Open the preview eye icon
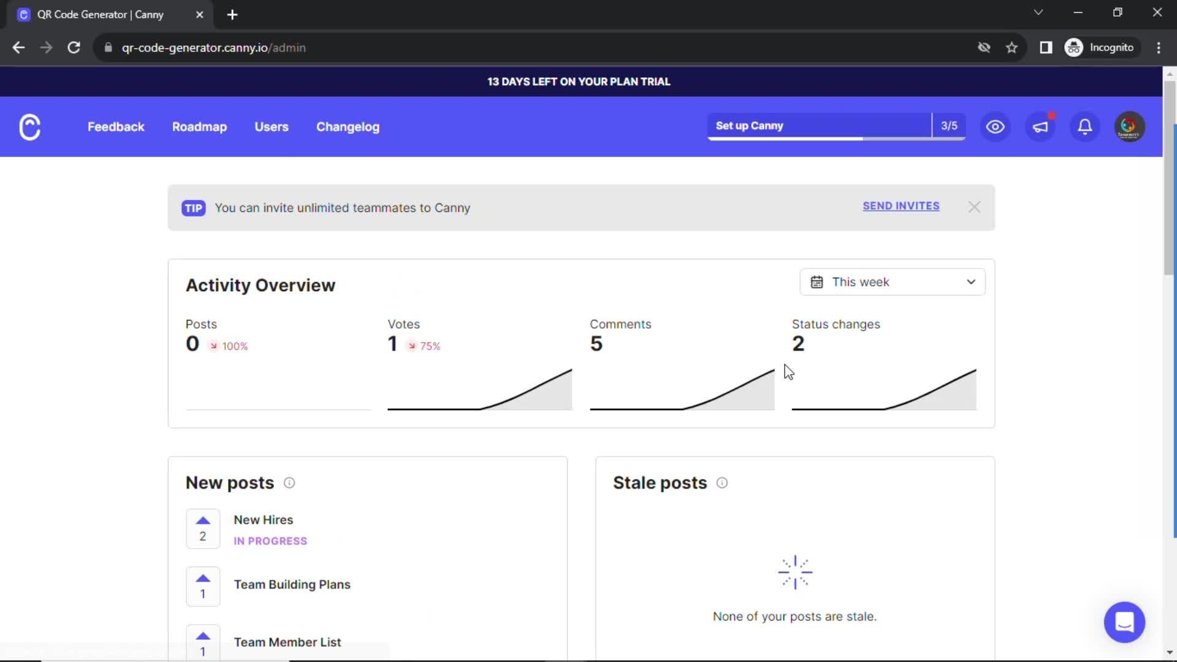 pyautogui.click(x=995, y=127)
